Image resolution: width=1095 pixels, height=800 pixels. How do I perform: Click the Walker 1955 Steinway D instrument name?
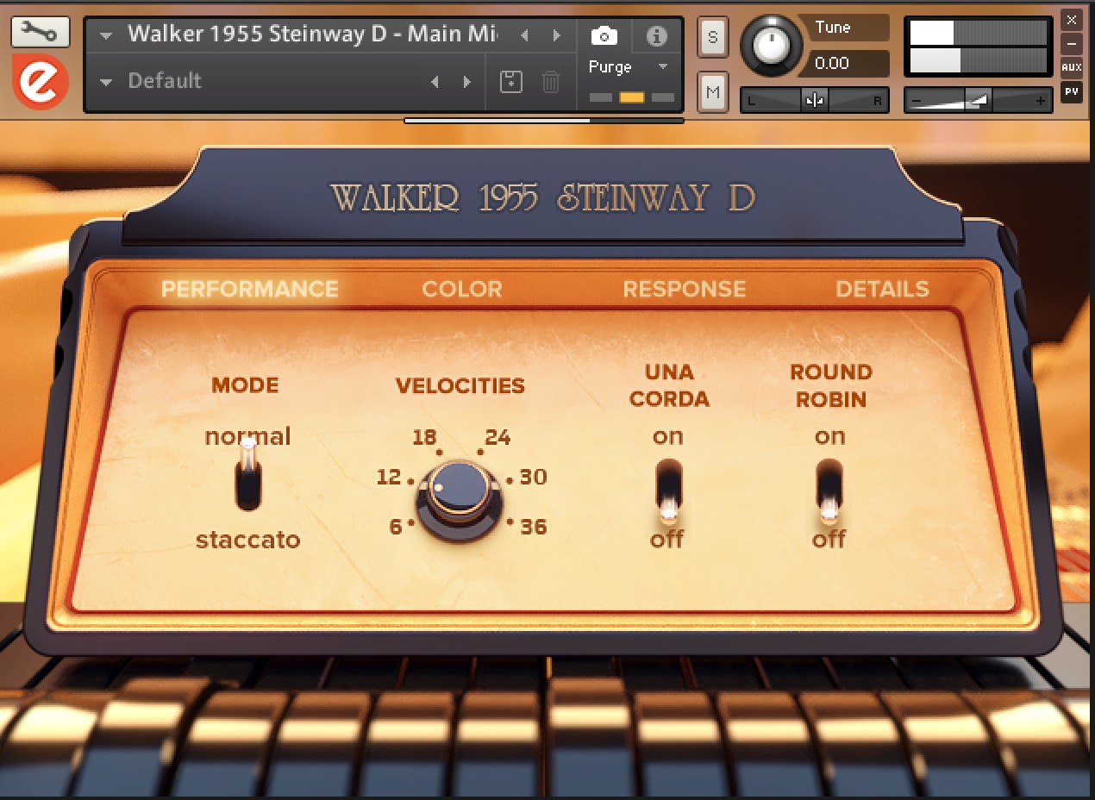[x=312, y=34]
